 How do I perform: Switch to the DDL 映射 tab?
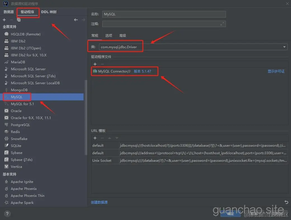click(49, 12)
